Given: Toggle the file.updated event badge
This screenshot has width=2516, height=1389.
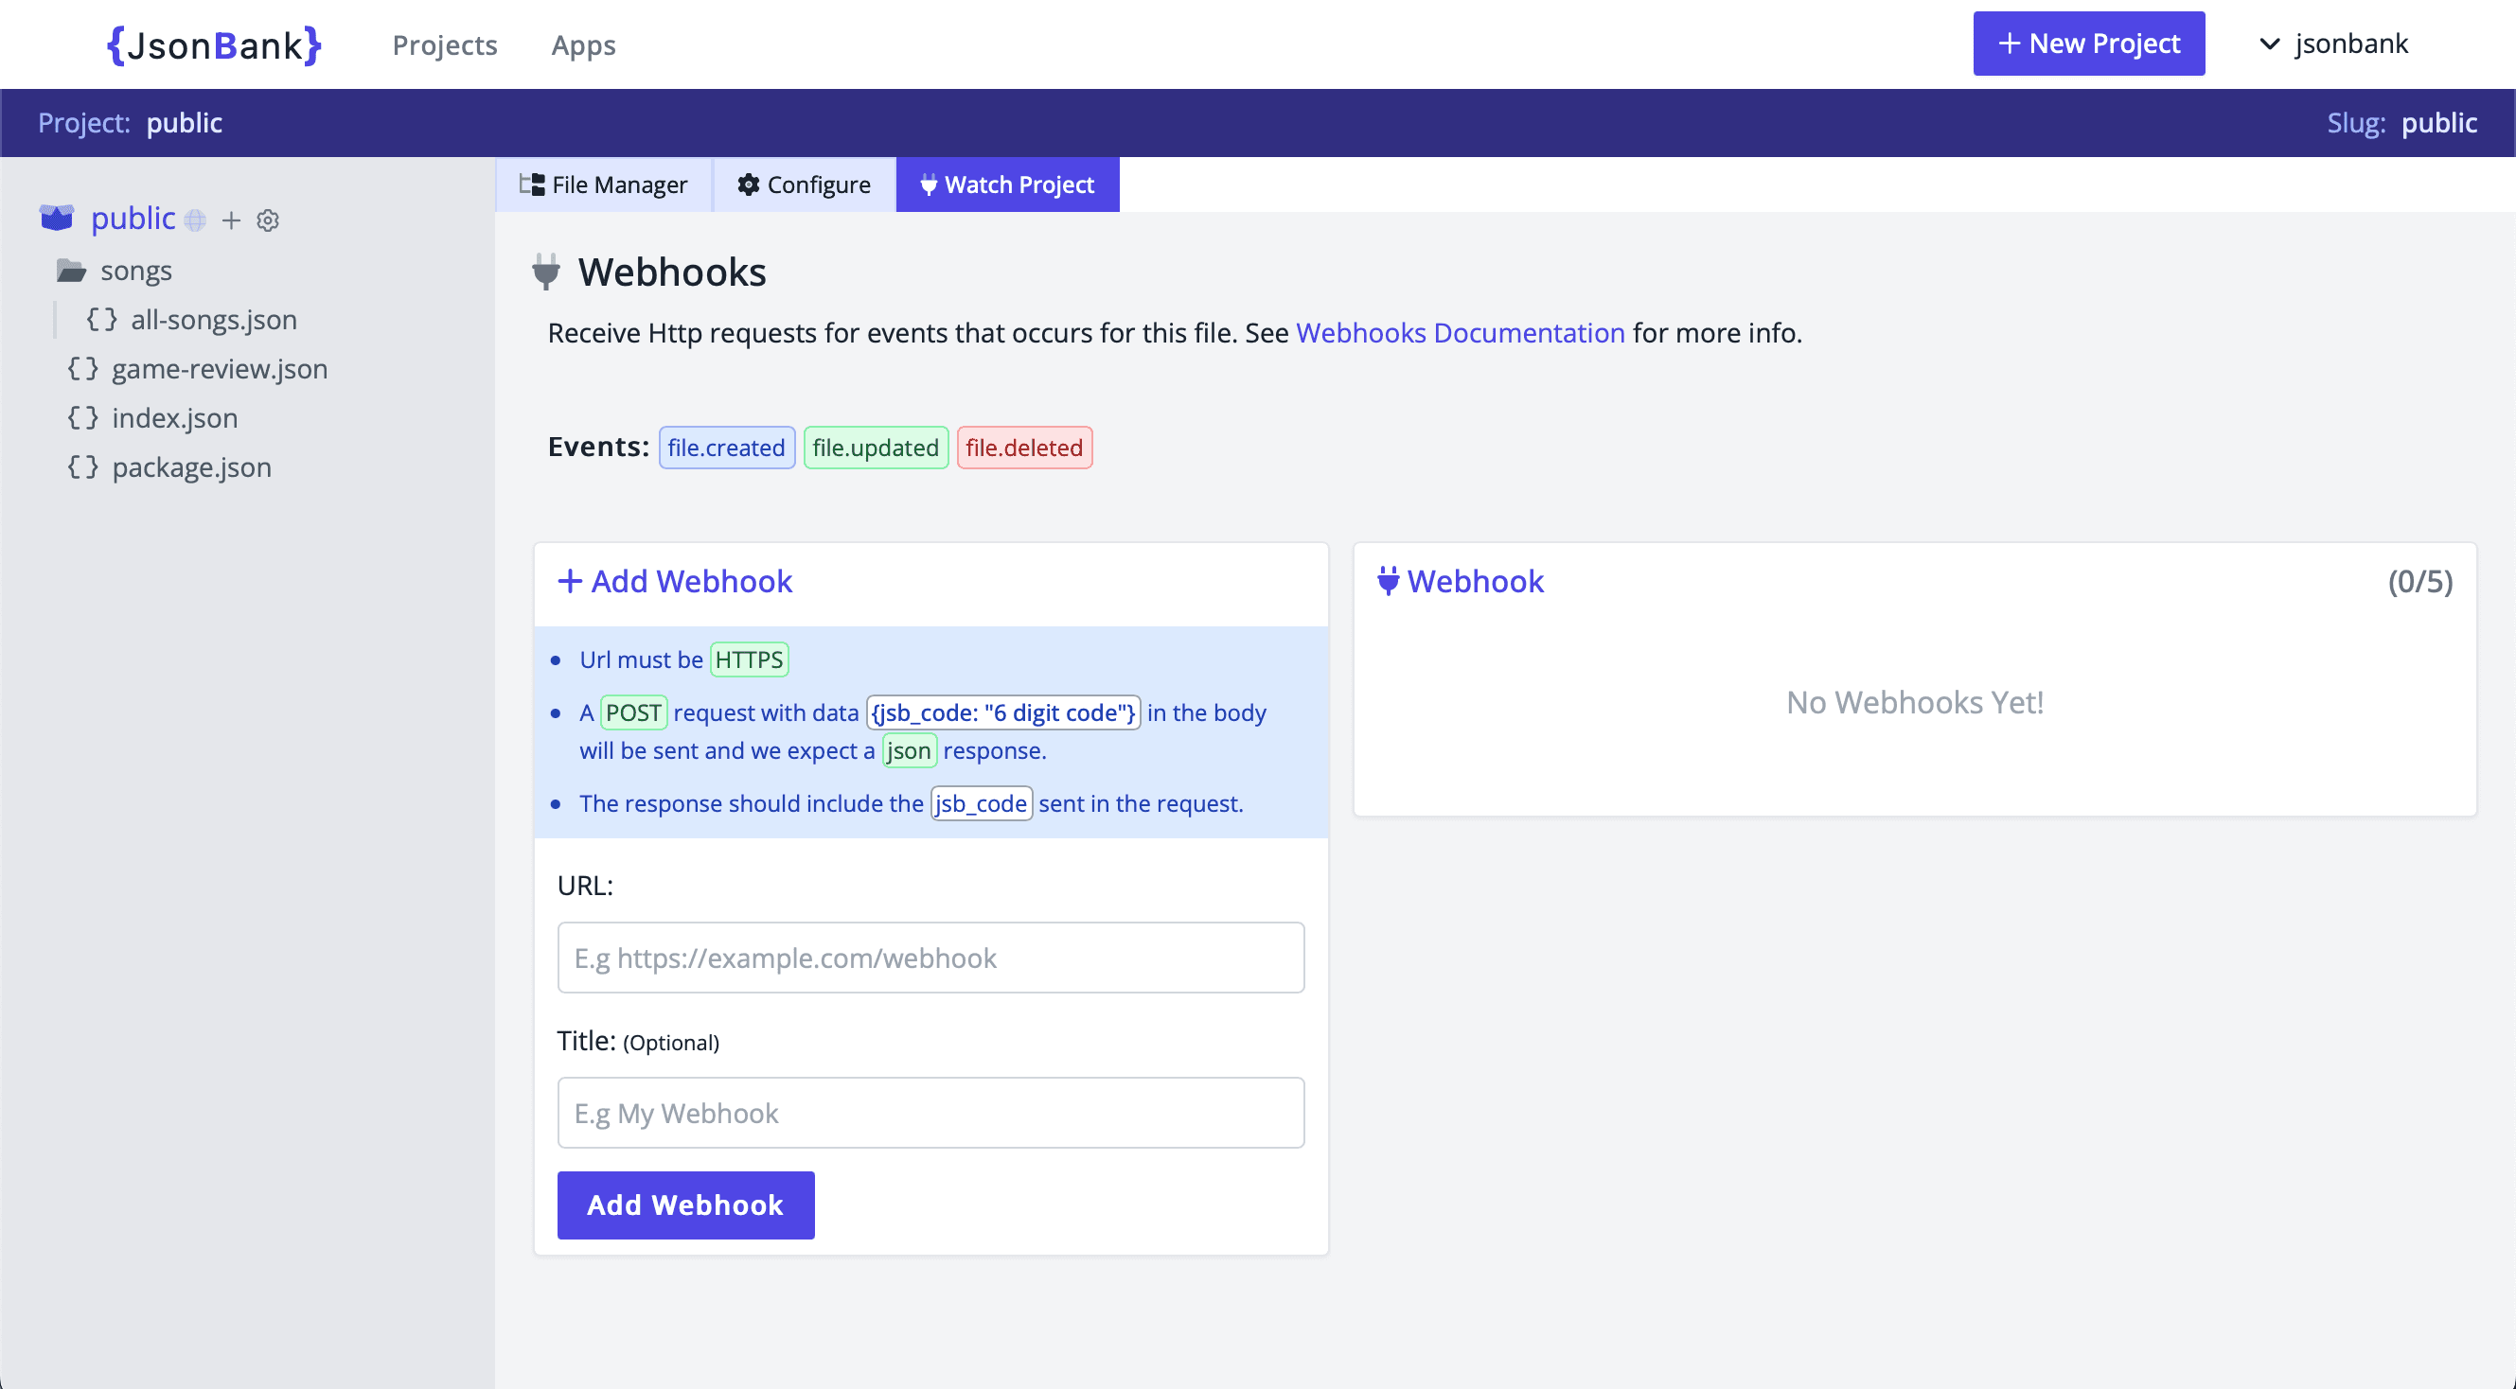Looking at the screenshot, I should point(876,448).
